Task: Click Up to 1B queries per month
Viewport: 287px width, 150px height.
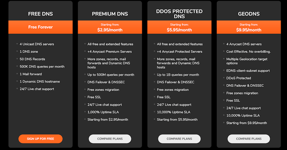Action: click(178, 74)
